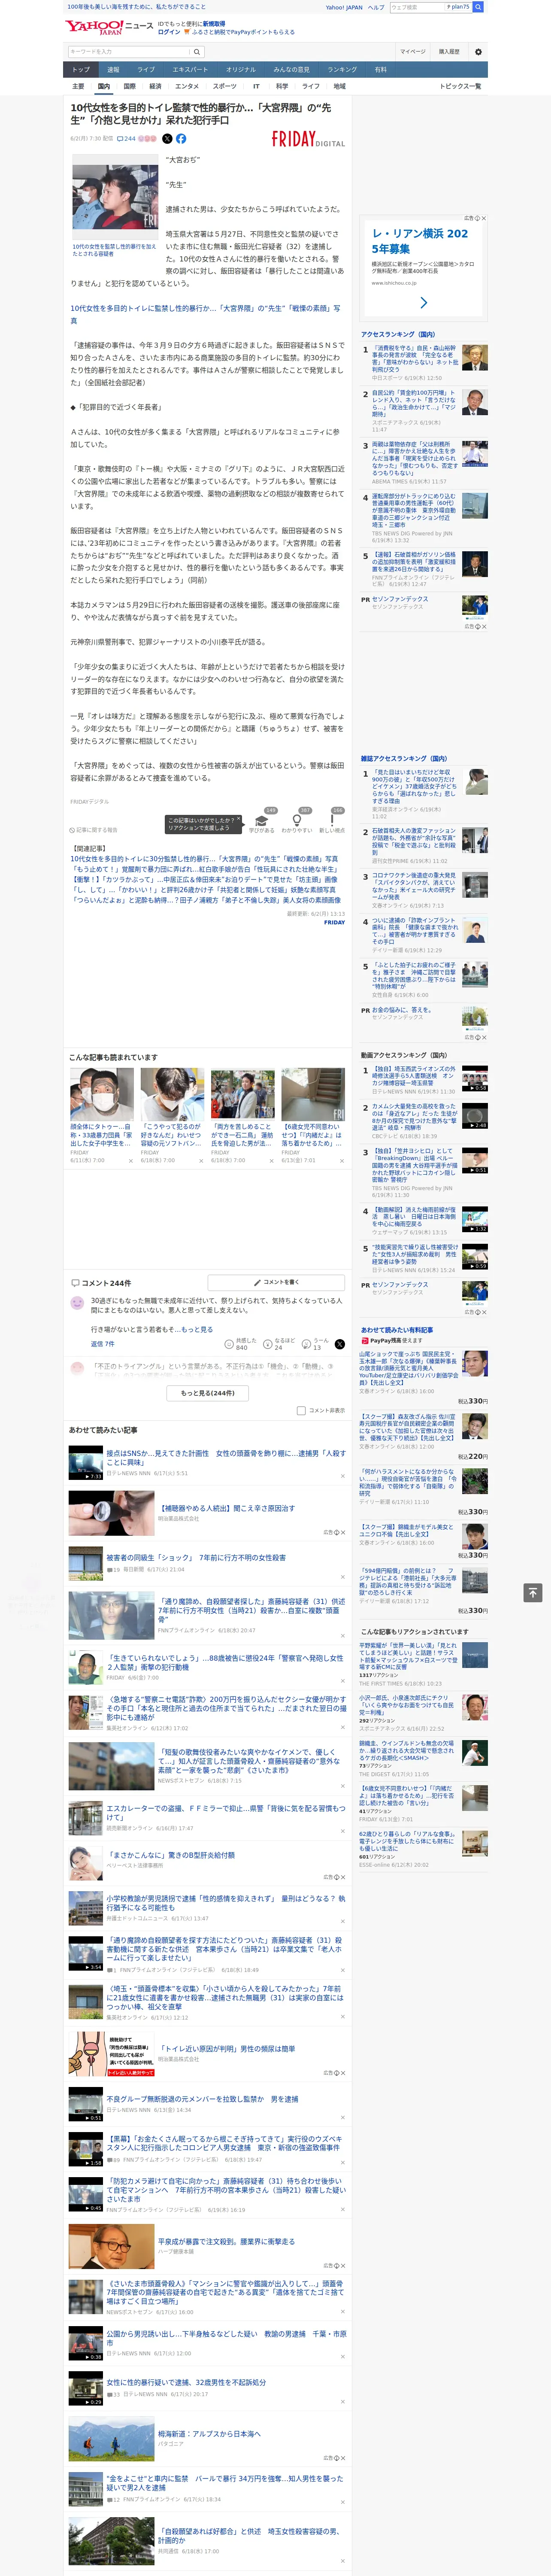Open the recommended article 被害者の同級生「ショック」
Screen dimensions: 551x2576
click(196, 1557)
